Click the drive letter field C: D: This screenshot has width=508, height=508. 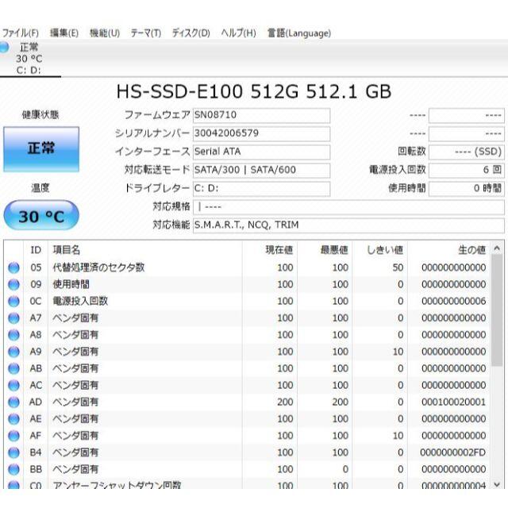(261, 189)
